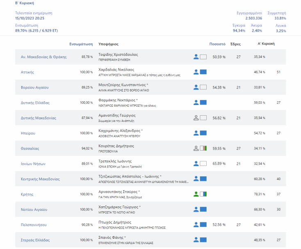
Task: Sort by the Ποσοστό column header
Action: pos(217,44)
